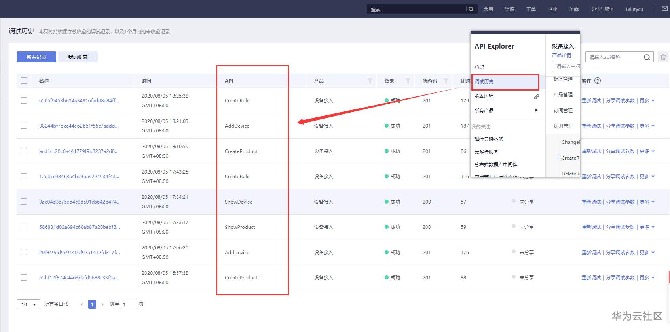Check the box for record 20f849dd9e94409f92a1412fd317f
670x332 pixels.
pos(24,252)
